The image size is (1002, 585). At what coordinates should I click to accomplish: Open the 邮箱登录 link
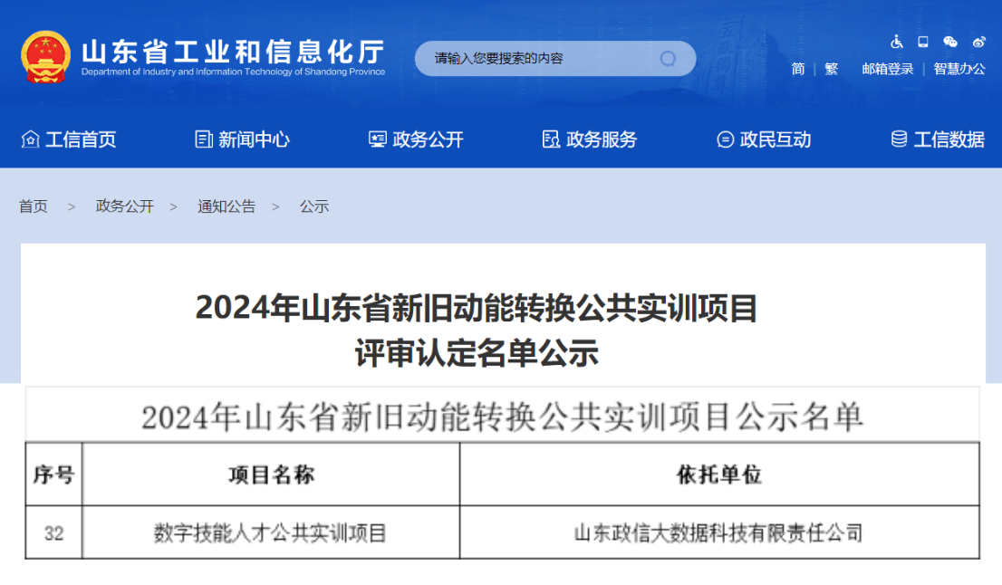tap(888, 69)
